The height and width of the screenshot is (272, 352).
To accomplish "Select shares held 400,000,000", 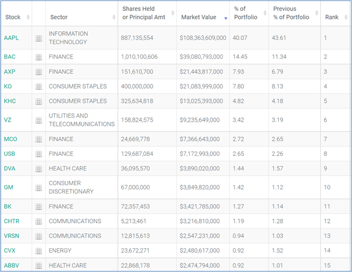I will pyautogui.click(x=137, y=86).
